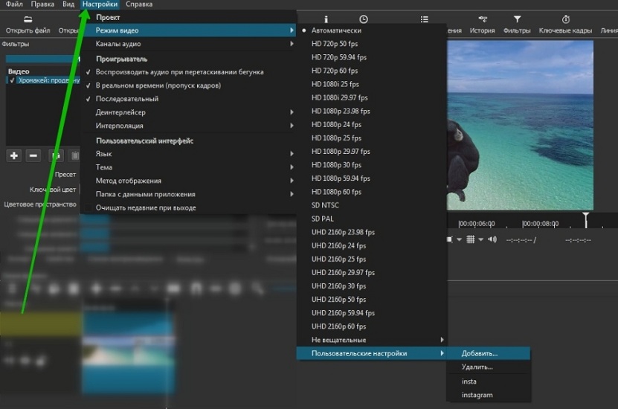Screen dimensions: 618x409
Task: Select the instagram custom video preset
Action: 477,395
